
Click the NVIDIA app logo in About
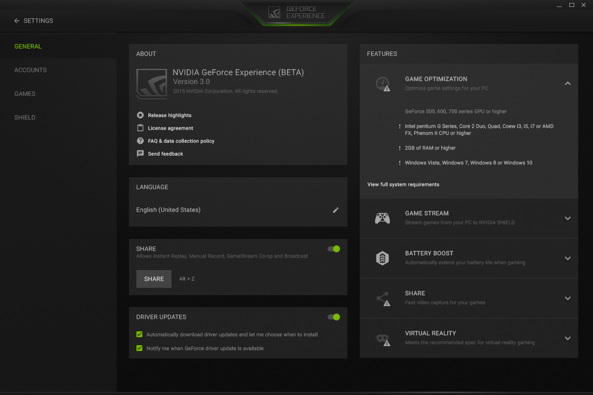(151, 83)
